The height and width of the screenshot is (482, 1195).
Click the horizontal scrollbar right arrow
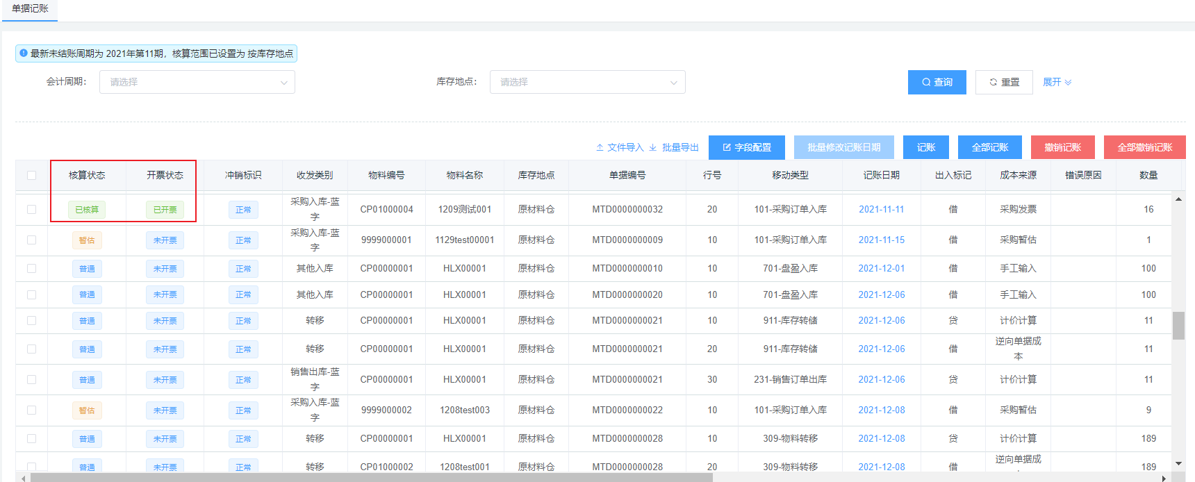coord(1164,478)
